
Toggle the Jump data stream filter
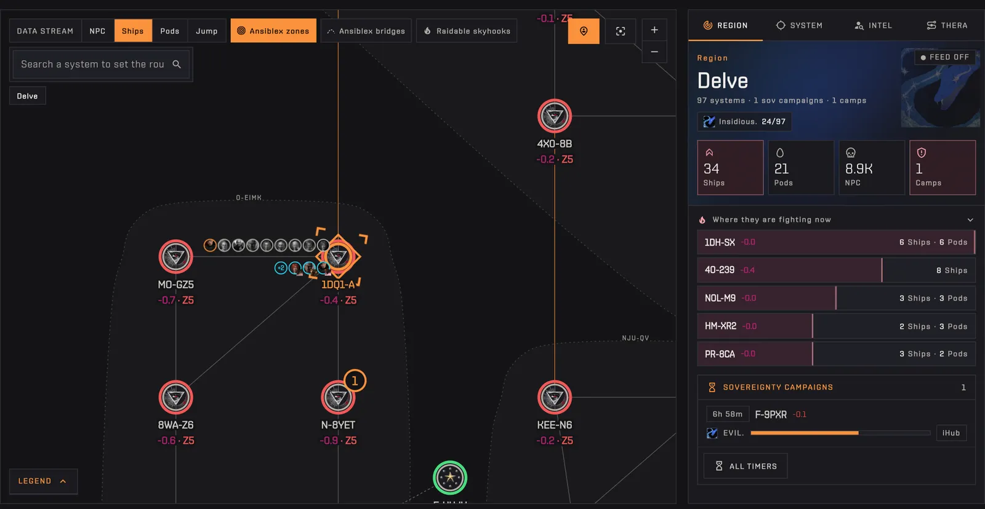coord(207,31)
